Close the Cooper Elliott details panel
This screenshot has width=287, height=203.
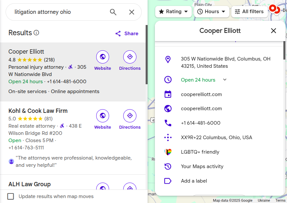[273, 31]
